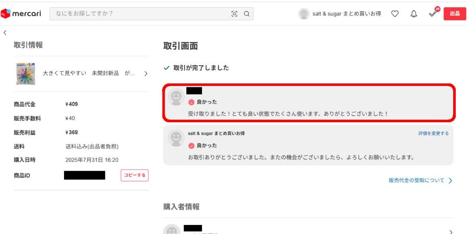The width and height of the screenshot is (467, 234).
Task: Go back with the left arrow
Action: (x=5, y=33)
